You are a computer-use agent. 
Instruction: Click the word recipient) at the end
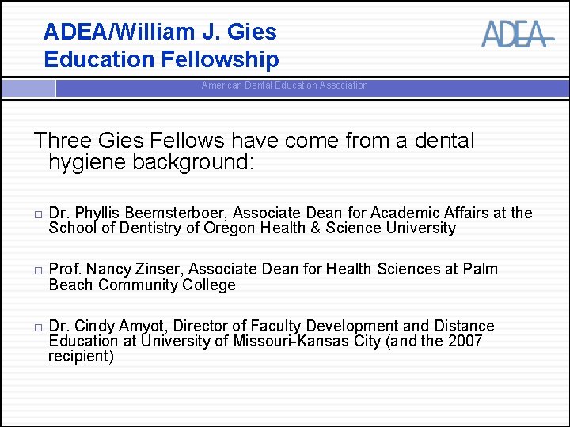pyautogui.click(x=81, y=356)
